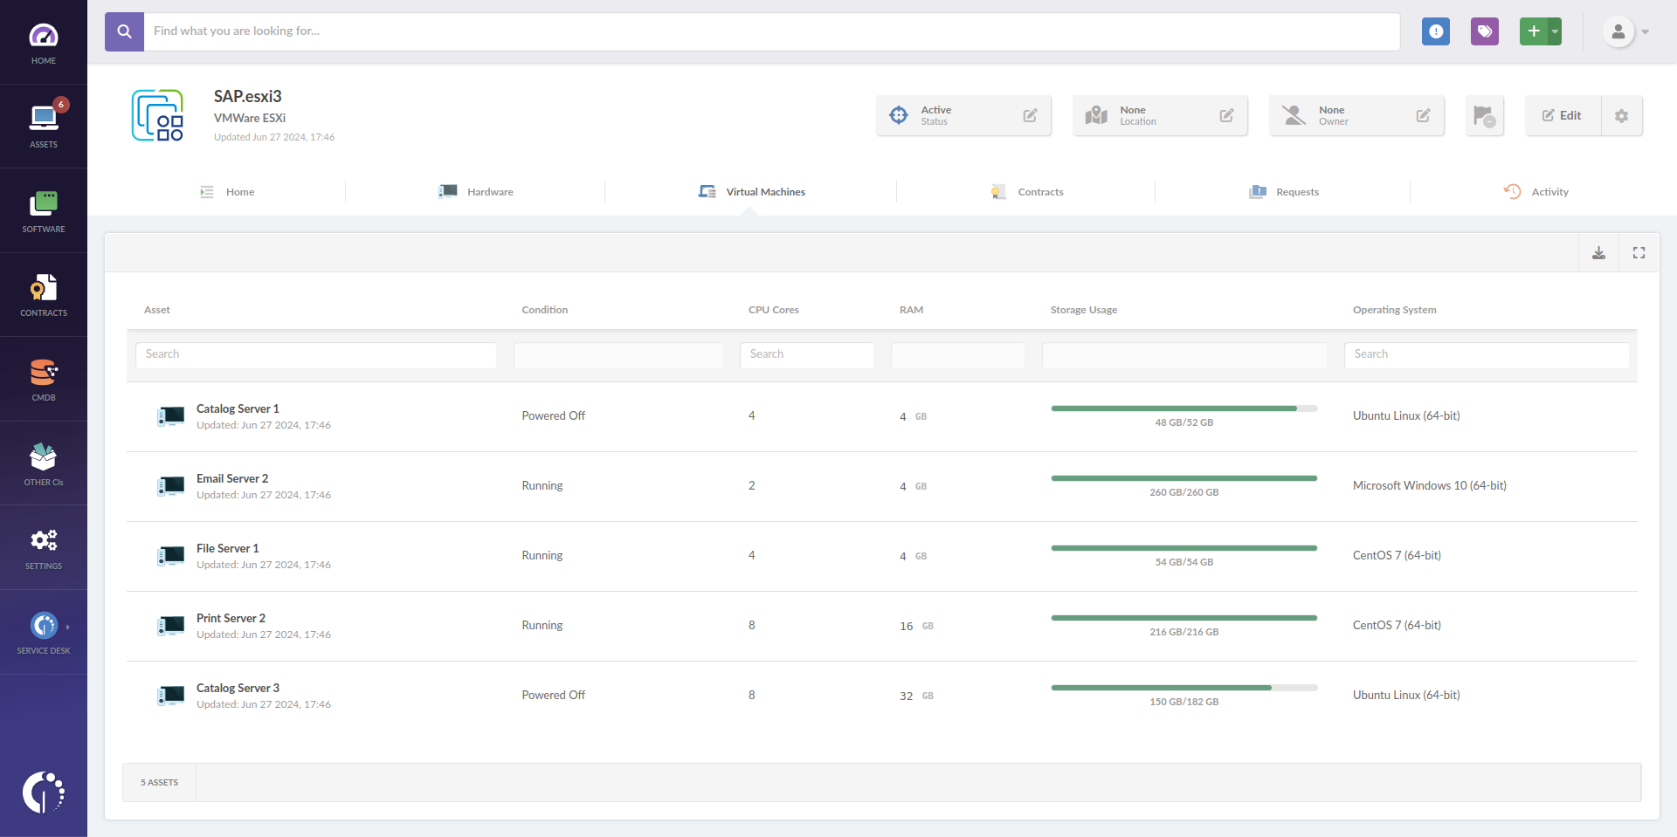Open the Service Desk panel
Image resolution: width=1677 pixels, height=837 pixels.
(44, 630)
